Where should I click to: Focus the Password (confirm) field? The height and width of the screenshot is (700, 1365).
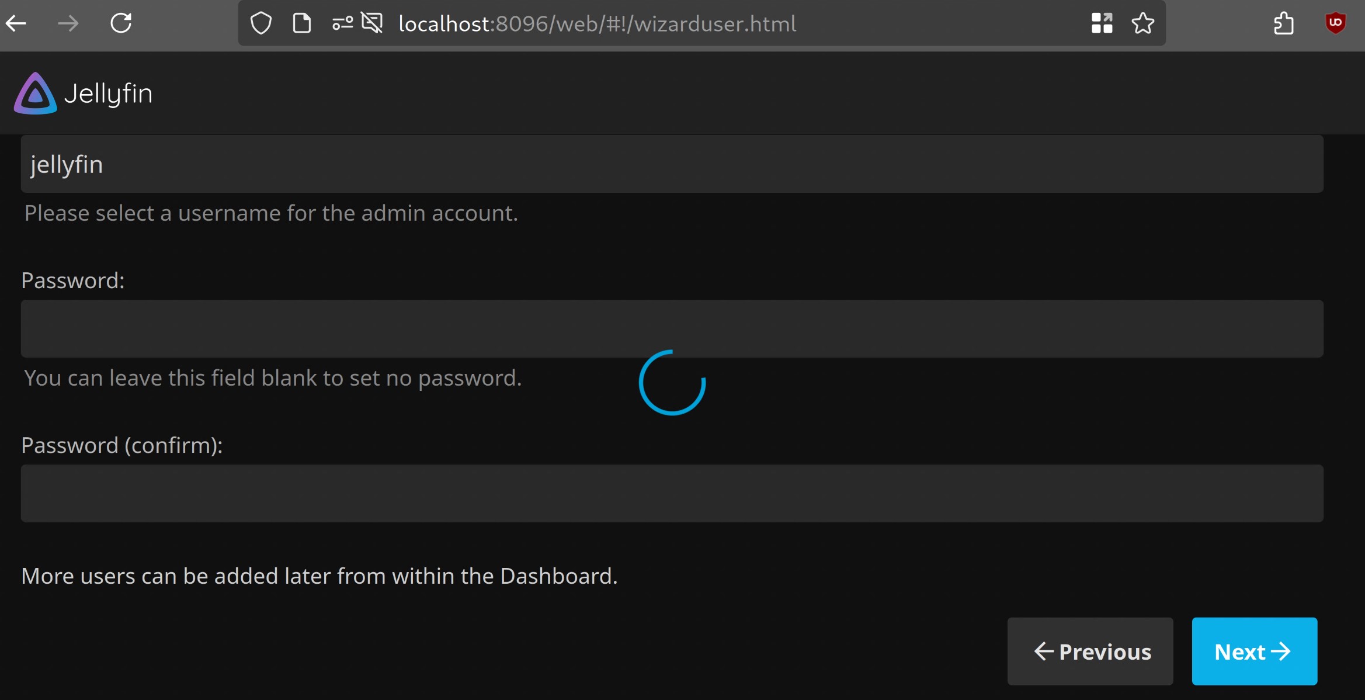point(672,493)
